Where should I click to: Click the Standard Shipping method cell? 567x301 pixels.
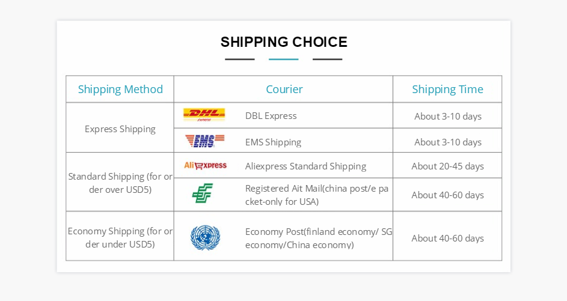(120, 183)
